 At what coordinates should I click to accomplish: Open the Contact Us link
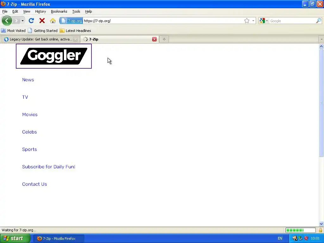point(34,184)
